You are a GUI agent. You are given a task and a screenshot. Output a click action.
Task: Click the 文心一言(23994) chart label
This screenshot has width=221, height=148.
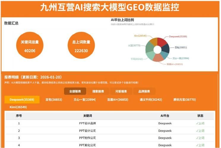point(181,58)
